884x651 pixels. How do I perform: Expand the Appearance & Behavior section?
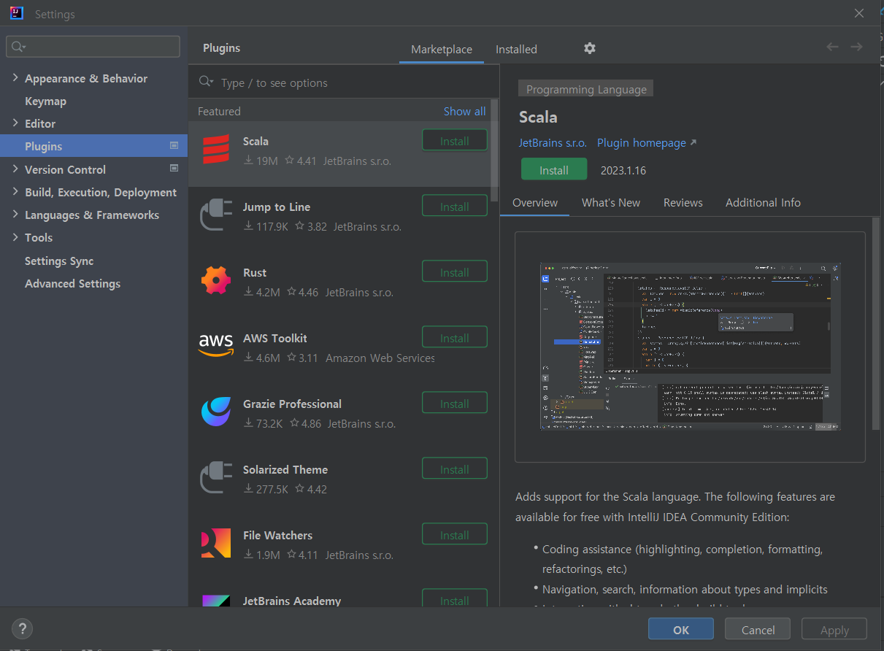tap(15, 78)
